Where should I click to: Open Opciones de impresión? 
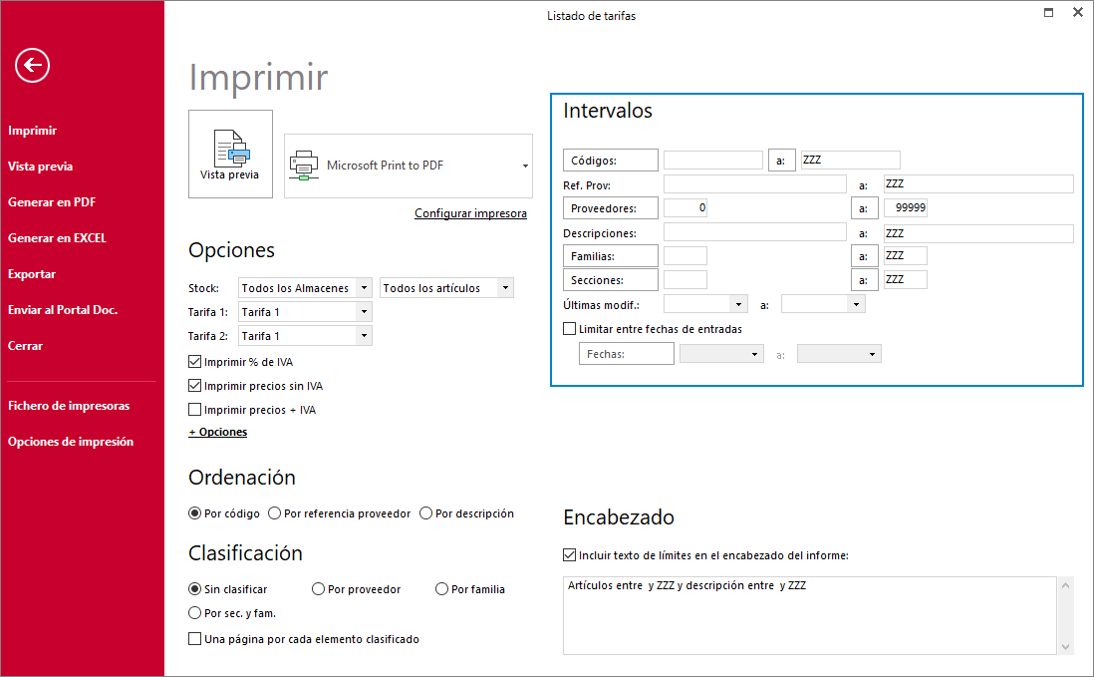(71, 442)
